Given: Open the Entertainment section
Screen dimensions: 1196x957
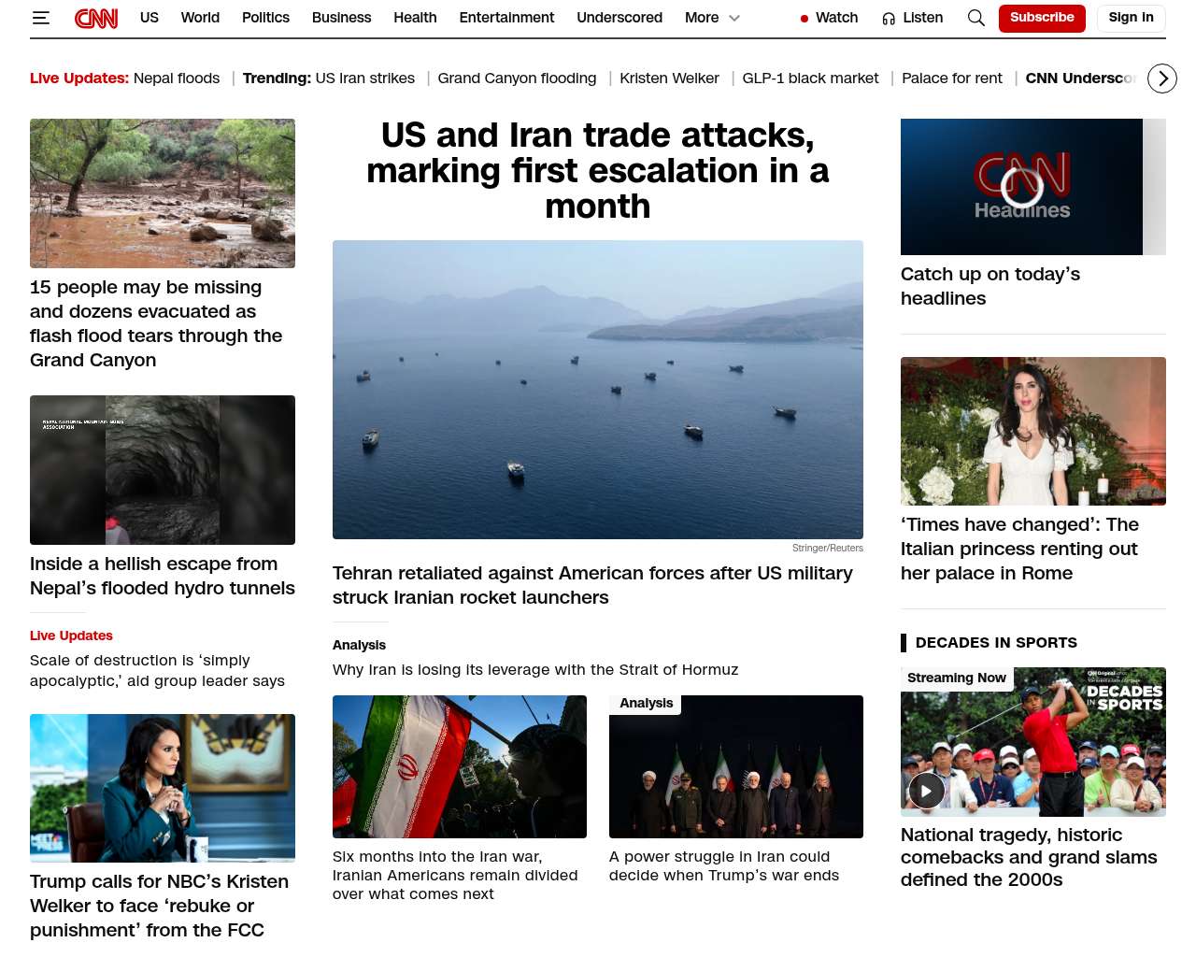Looking at the screenshot, I should (506, 18).
